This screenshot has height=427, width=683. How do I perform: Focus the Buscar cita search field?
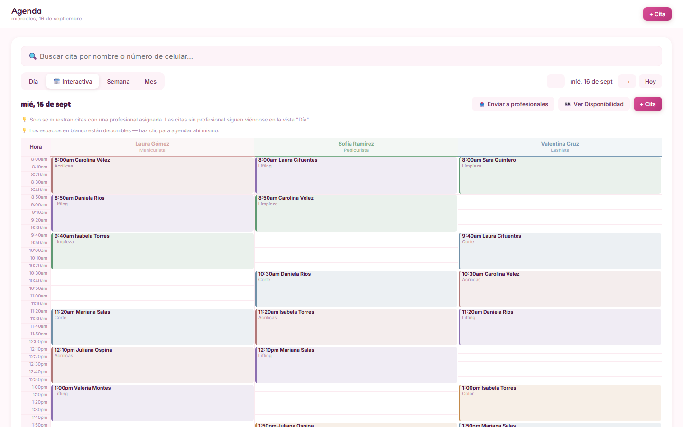341,56
